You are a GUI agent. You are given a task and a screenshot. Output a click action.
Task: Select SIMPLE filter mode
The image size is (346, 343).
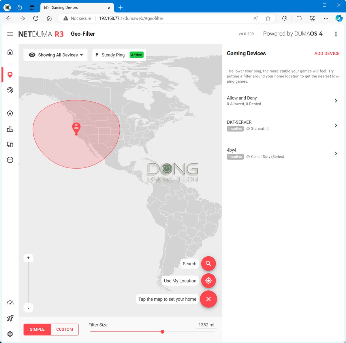pyautogui.click(x=37, y=329)
